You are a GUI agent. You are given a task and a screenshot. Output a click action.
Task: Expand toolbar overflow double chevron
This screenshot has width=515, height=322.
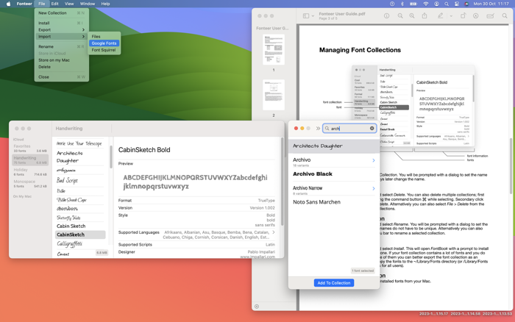tap(318, 129)
